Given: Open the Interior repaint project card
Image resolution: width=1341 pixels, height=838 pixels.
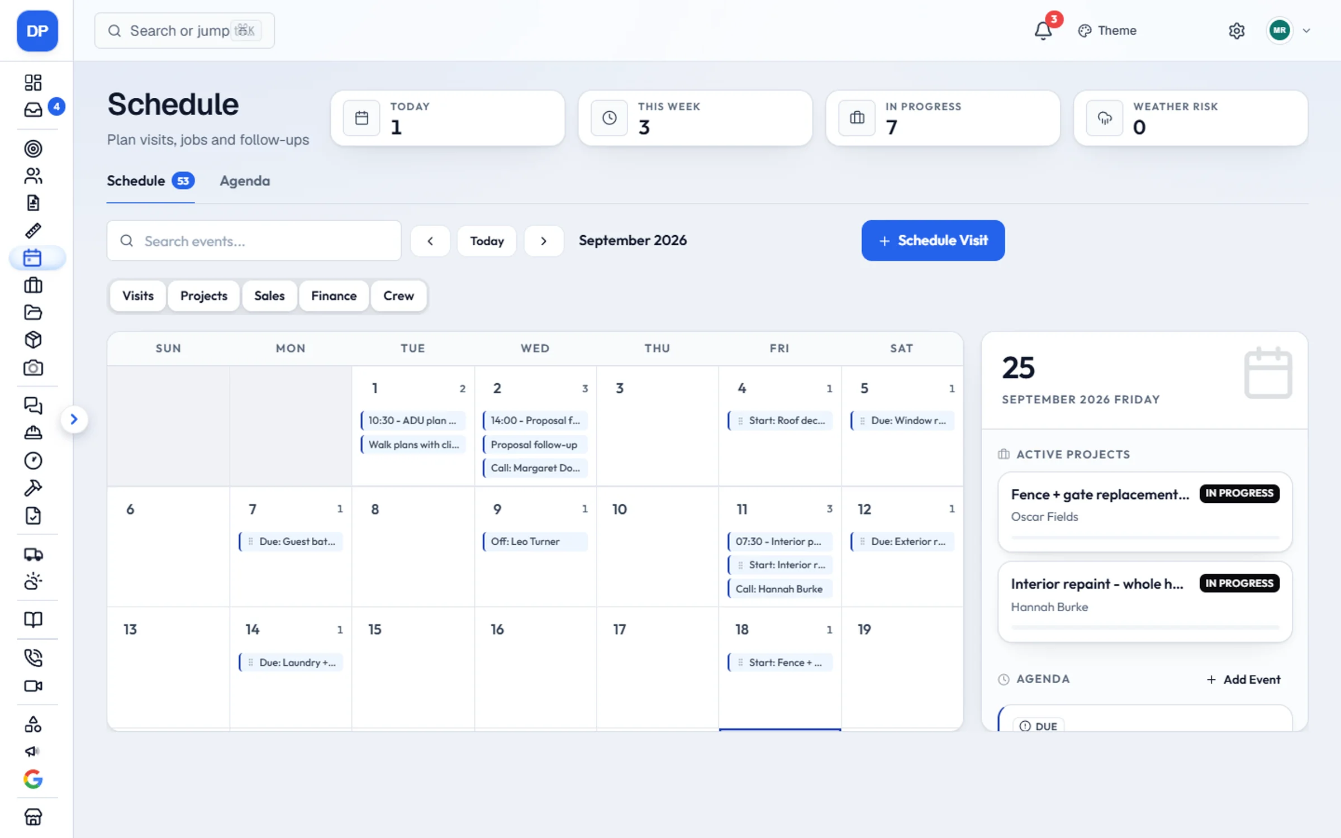Looking at the screenshot, I should (x=1144, y=602).
